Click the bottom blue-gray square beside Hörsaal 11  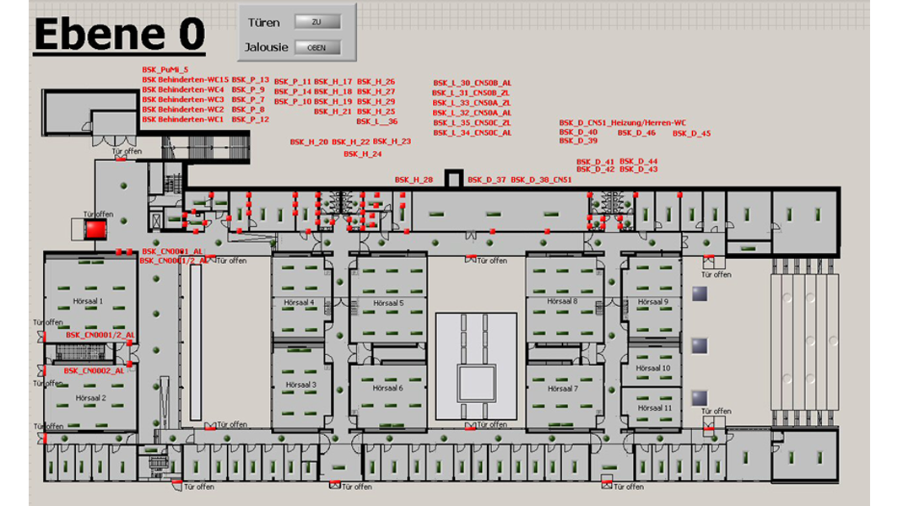coord(699,397)
